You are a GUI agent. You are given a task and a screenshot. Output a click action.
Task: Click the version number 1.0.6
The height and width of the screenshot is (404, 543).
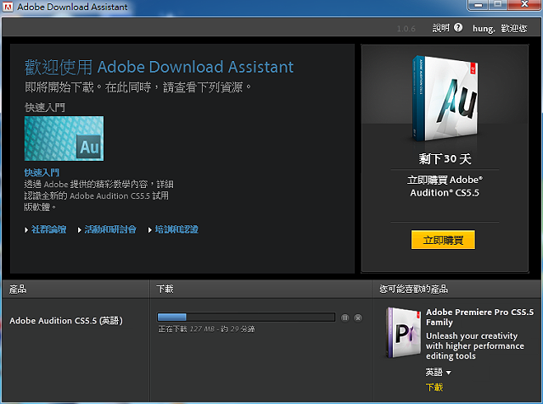coord(406,29)
